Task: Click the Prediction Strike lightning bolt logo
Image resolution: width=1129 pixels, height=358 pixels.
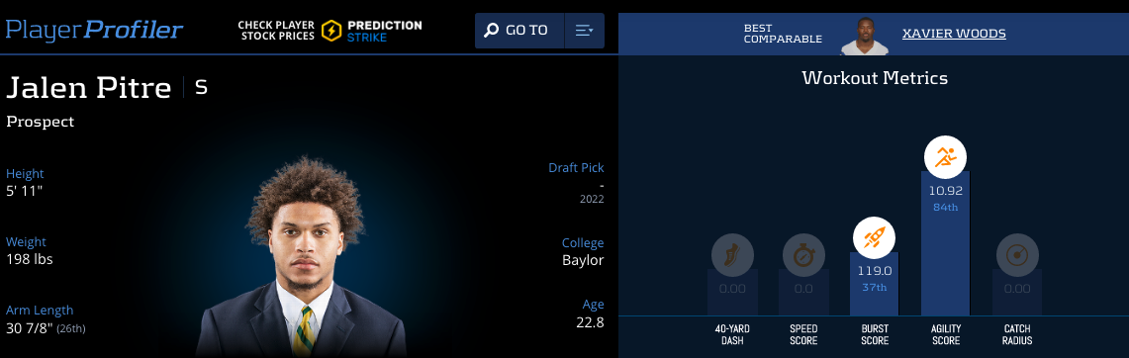Action: point(331,31)
